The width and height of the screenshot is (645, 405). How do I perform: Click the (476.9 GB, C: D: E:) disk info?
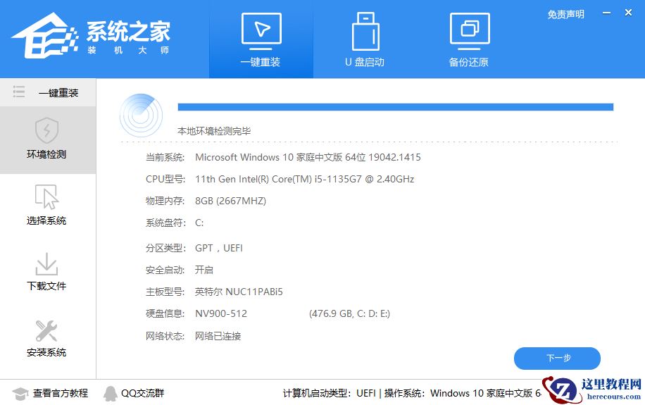coord(349,313)
